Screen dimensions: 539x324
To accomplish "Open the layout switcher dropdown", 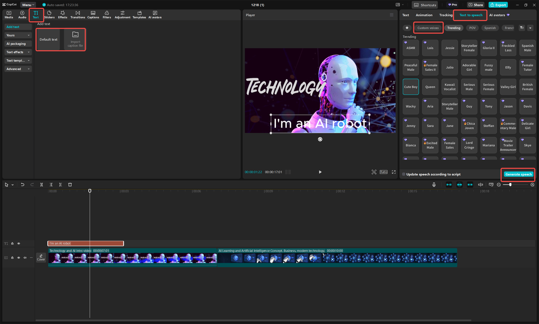I will coord(399,5).
